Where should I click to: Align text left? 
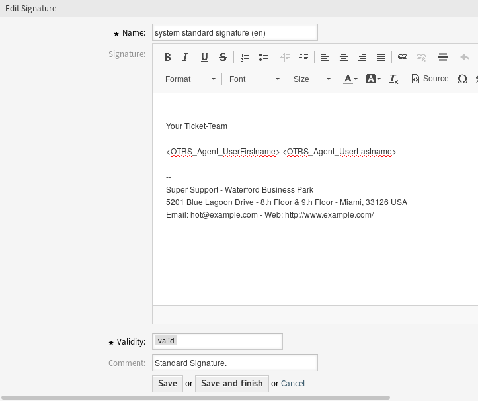click(x=325, y=57)
